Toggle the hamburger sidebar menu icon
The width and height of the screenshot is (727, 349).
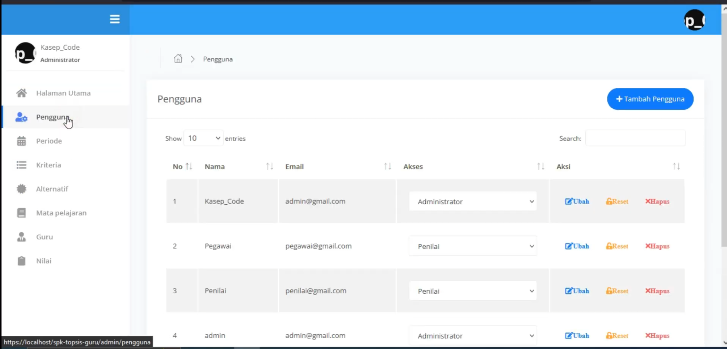pyautogui.click(x=115, y=19)
